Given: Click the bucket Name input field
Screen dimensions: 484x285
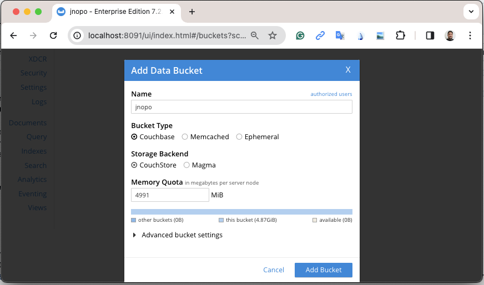Looking at the screenshot, I should (241, 106).
